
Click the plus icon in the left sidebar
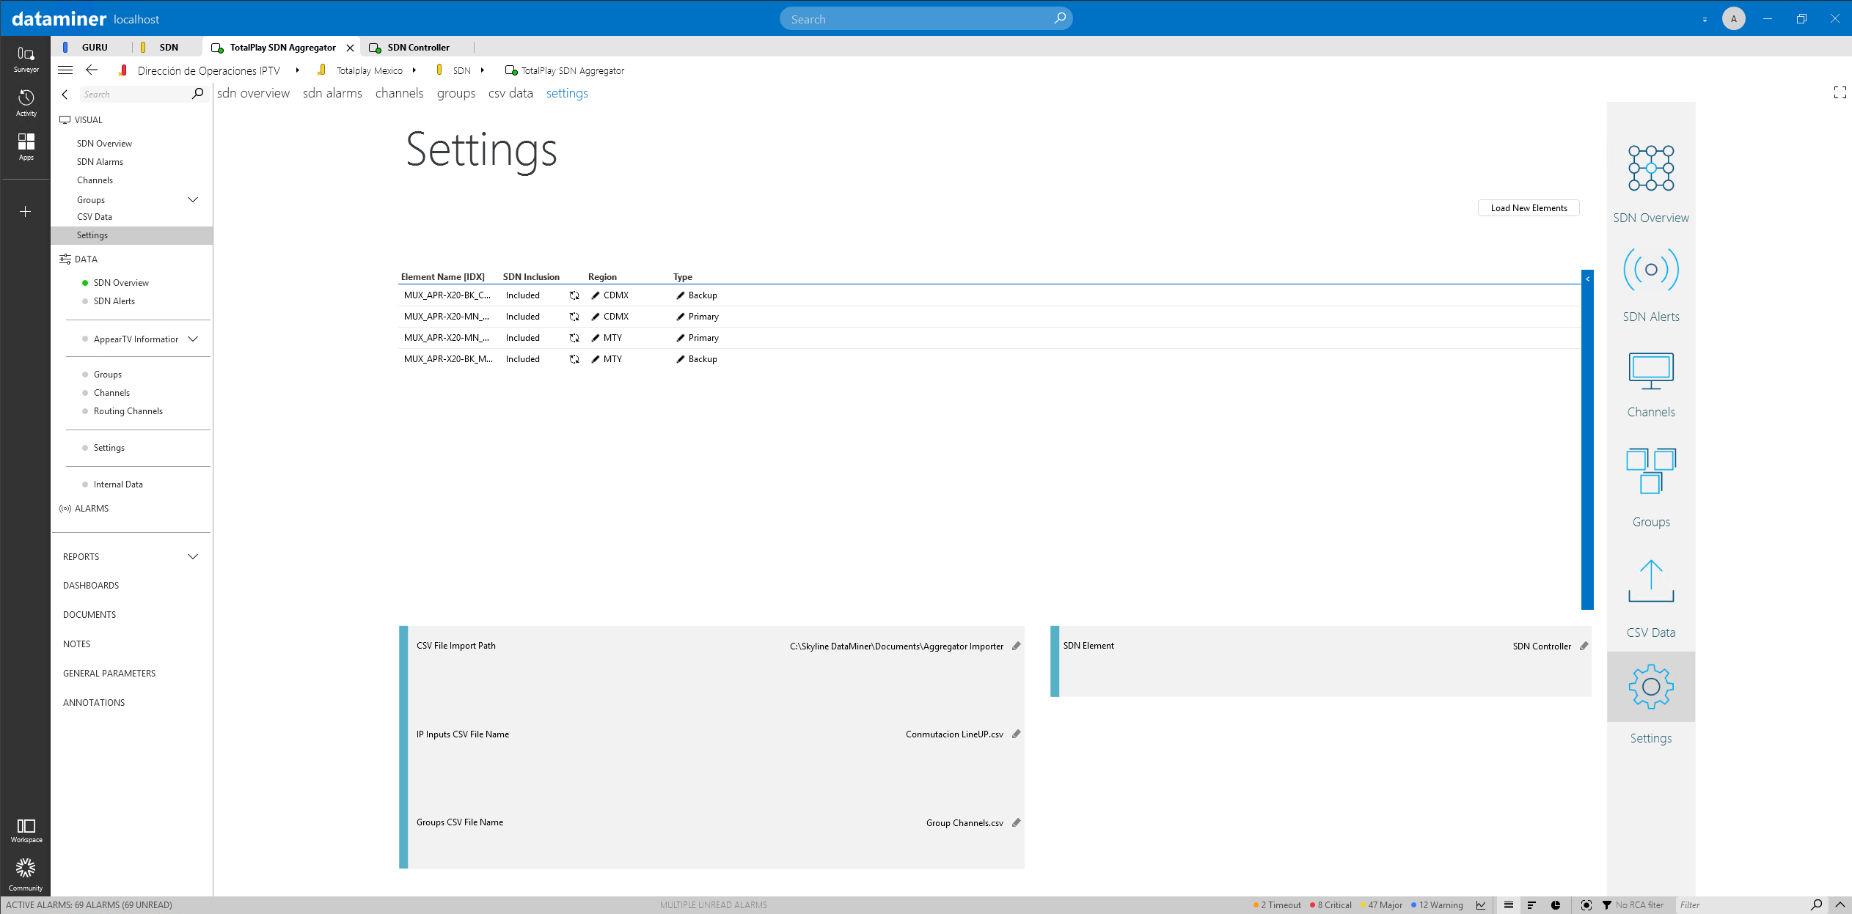click(25, 212)
